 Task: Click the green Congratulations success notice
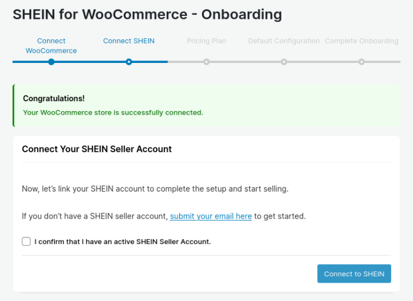[206, 106]
